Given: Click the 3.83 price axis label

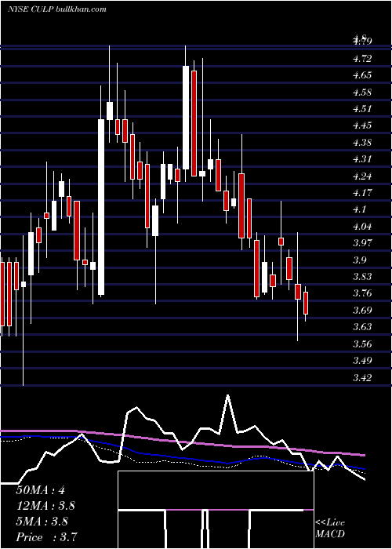Looking at the screenshot, I should (362, 277).
